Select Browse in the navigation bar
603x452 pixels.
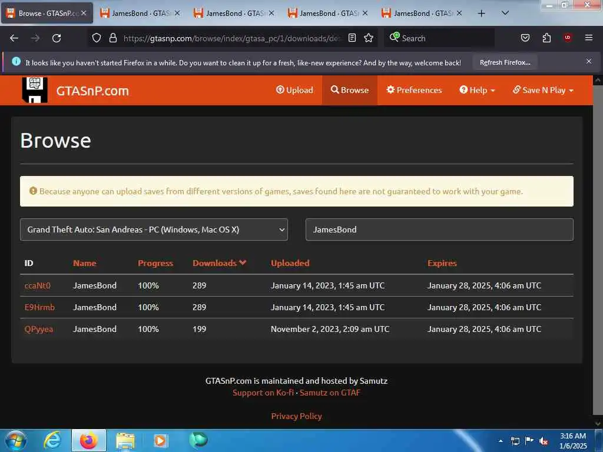[350, 90]
